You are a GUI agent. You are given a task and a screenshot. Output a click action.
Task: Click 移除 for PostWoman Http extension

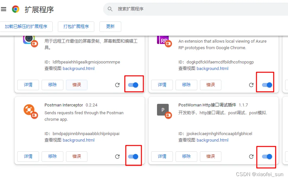click(186, 157)
